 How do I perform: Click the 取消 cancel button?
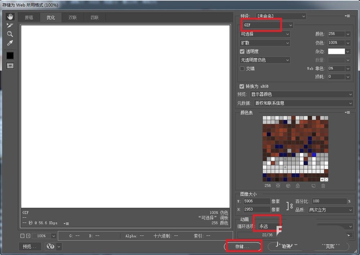tap(286, 246)
